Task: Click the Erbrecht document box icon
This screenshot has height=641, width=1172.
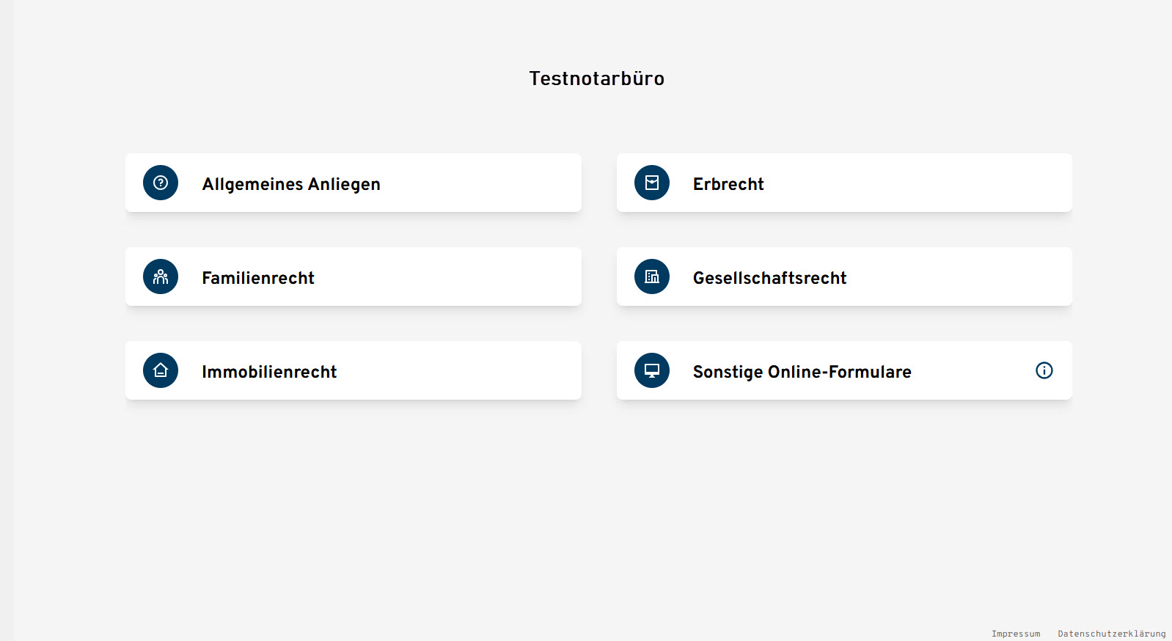Action: (x=652, y=183)
